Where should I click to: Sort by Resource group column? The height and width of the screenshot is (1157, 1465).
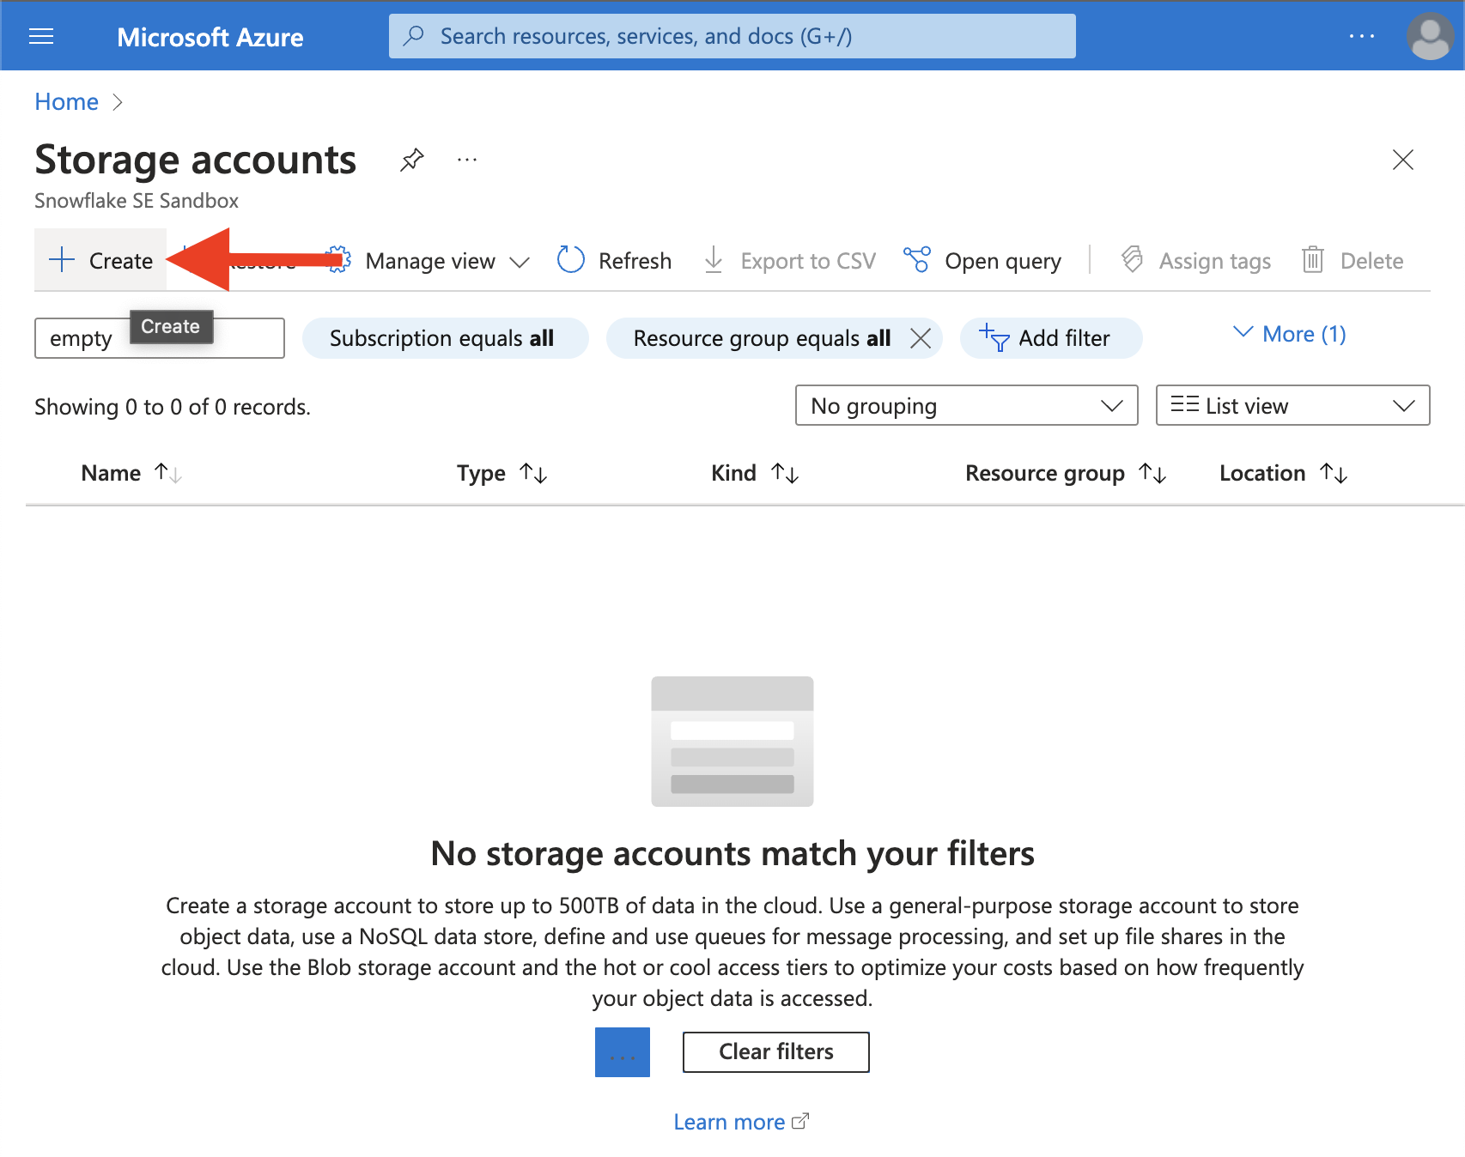(x=1066, y=473)
